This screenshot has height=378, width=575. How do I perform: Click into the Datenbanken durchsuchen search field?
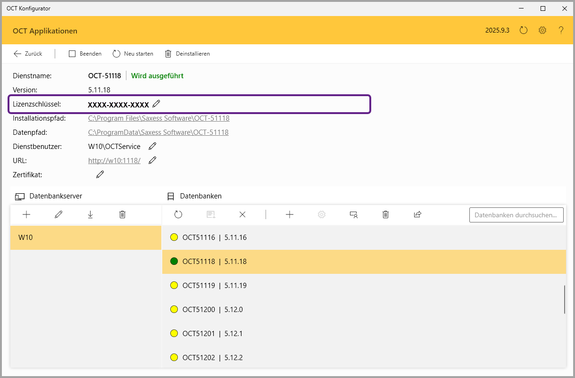point(516,215)
